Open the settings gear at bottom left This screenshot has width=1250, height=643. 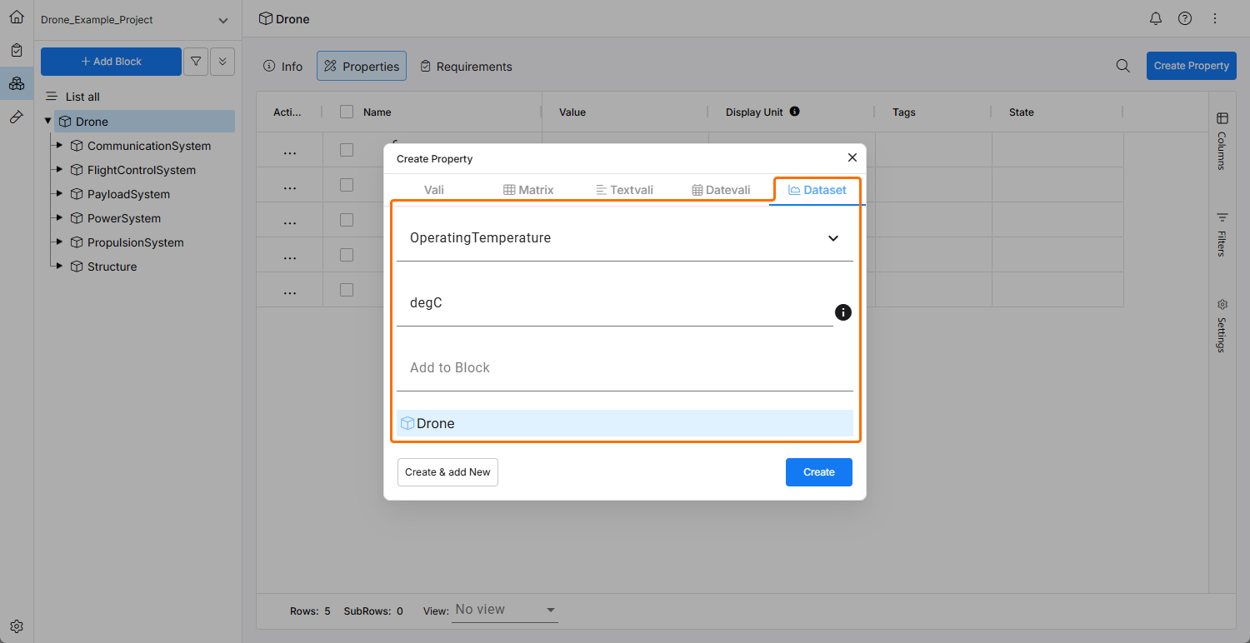click(x=17, y=626)
